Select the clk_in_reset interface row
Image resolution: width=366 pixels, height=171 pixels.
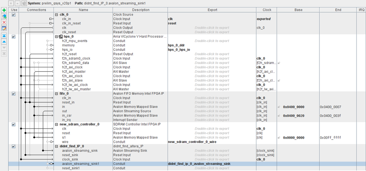[x=72, y=23]
